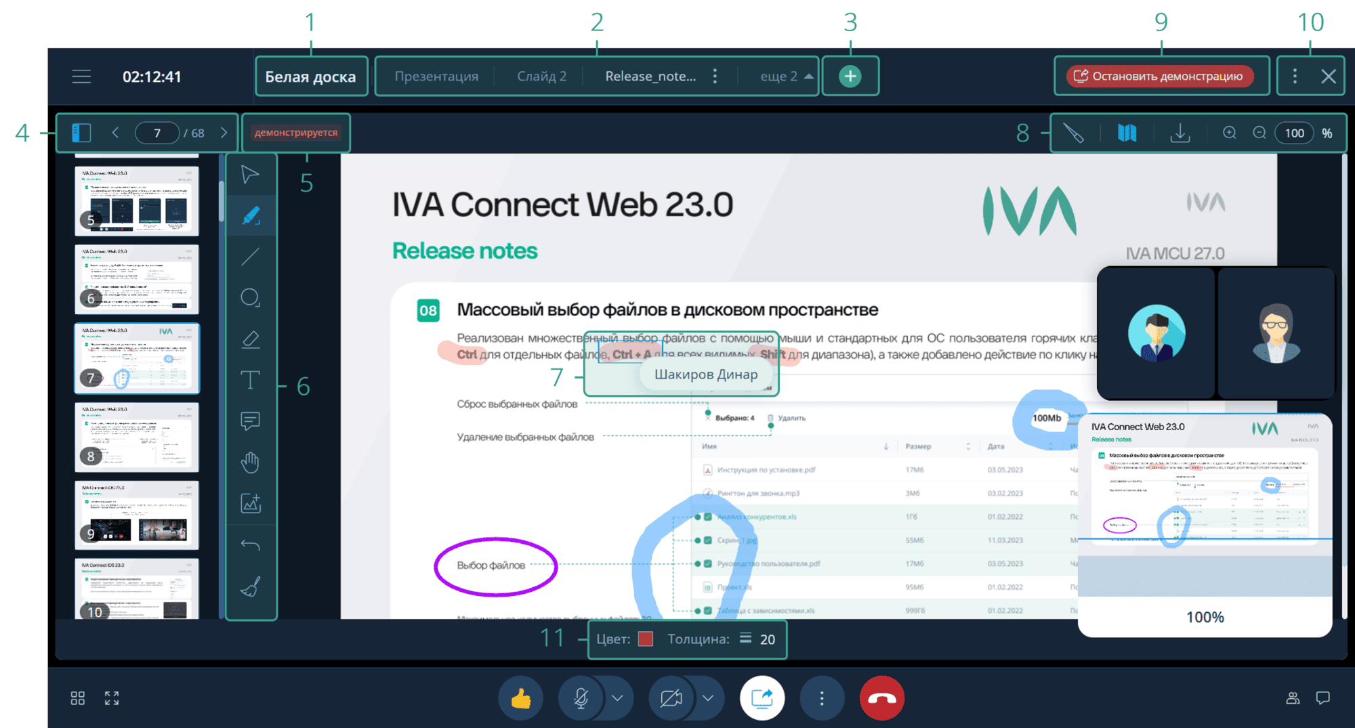Zoom out of the slide
This screenshot has width=1355, height=728.
coord(1259,133)
